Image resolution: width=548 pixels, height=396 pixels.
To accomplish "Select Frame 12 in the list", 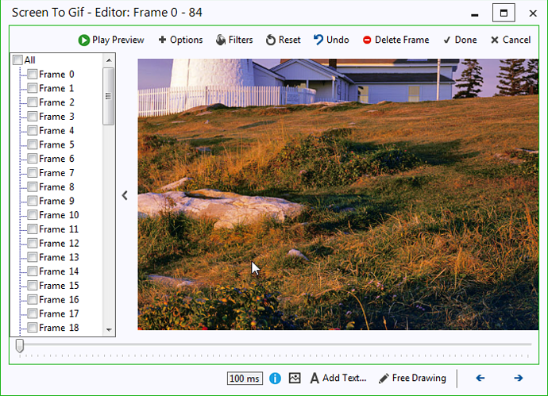I will pyautogui.click(x=59, y=243).
